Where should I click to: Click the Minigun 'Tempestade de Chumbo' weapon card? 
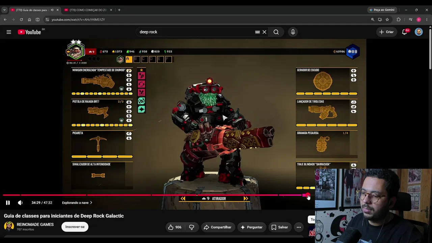click(102, 81)
